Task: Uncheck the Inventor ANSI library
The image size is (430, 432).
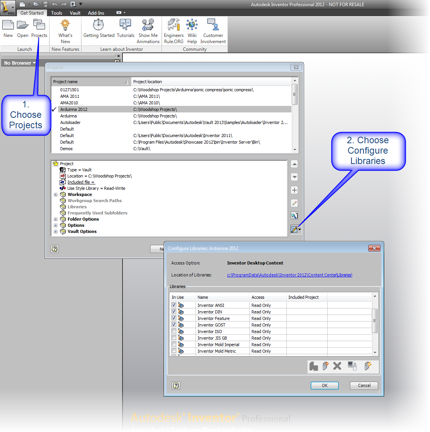Action: coord(174,305)
